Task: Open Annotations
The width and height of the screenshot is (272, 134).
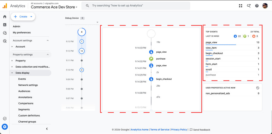Action: [25, 97]
